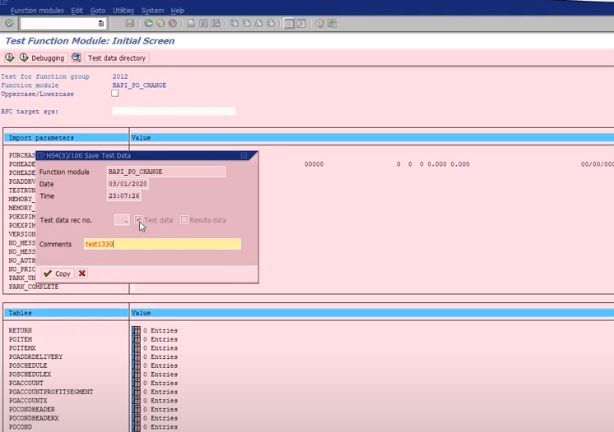Cancel the dialog with the red X
Image resolution: width=614 pixels, height=432 pixels.
coord(82,273)
